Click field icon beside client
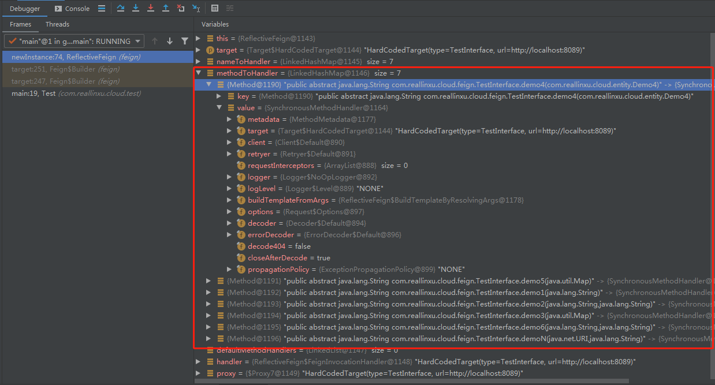The width and height of the screenshot is (715, 385). click(x=241, y=143)
